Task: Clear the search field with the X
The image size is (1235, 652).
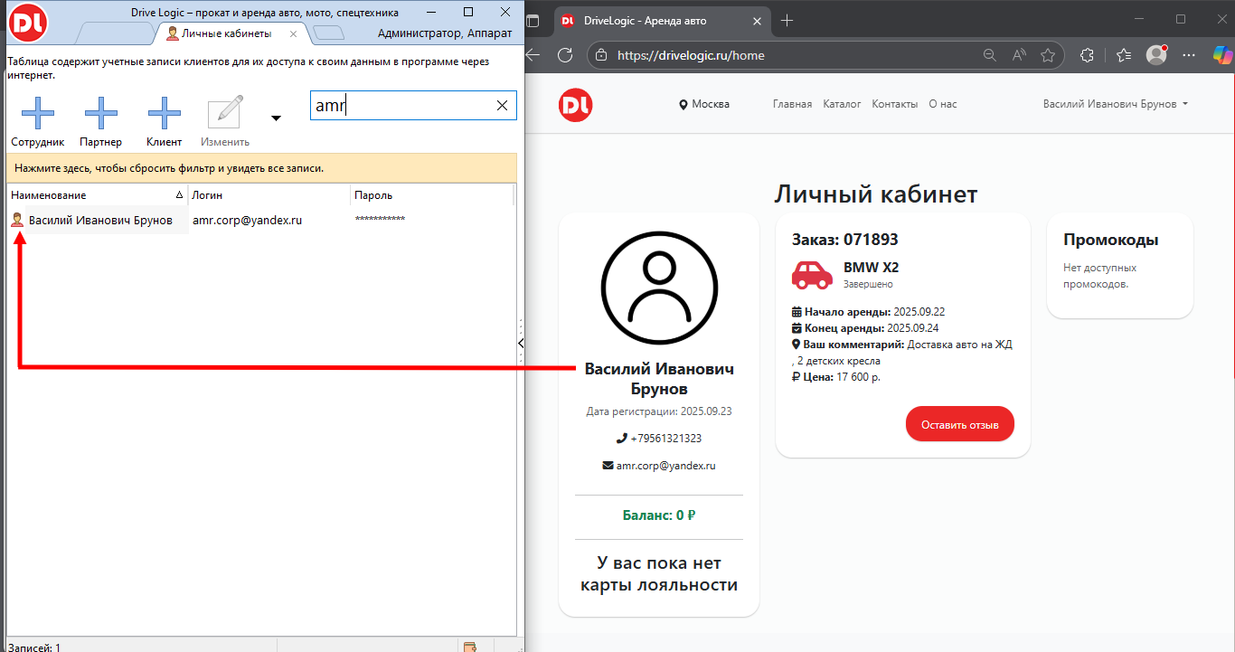Action: (503, 106)
